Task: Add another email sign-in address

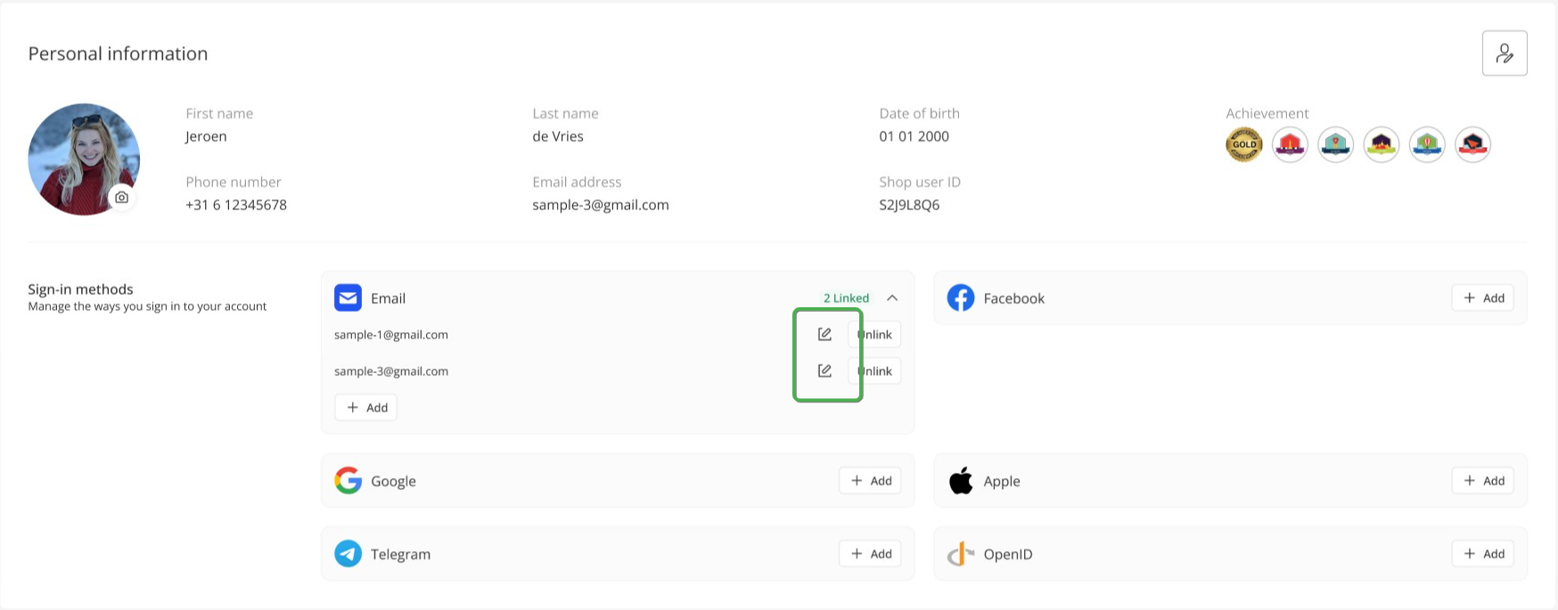Action: (x=366, y=407)
